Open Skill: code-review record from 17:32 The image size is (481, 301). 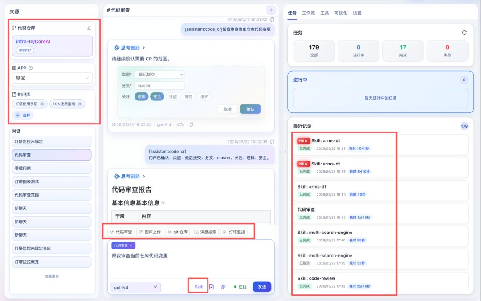(x=381, y=281)
